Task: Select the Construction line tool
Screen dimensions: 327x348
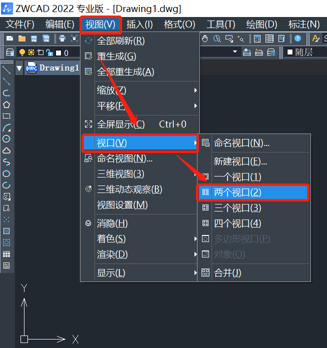Action: click(x=6, y=81)
